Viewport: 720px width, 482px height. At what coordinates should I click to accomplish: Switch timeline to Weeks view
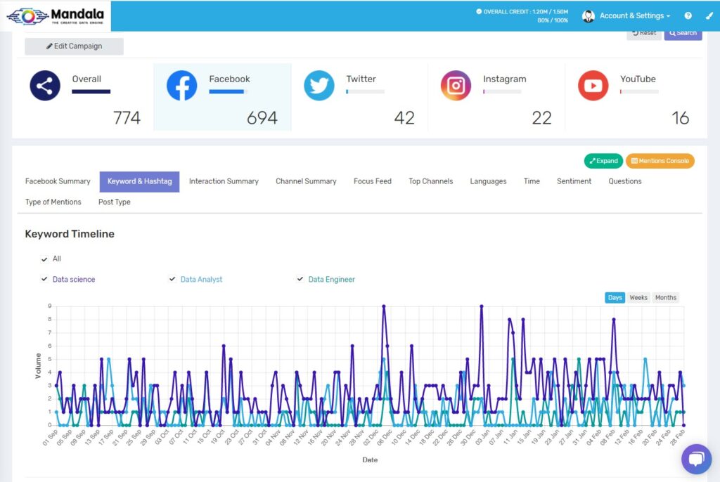(638, 298)
